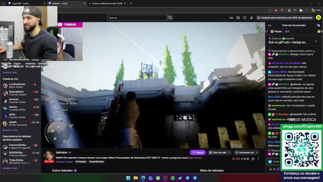Viewport: 323px width, 182px height.
Task: Click the Bits diamond icon in the Twitch header
Action: pos(251,18)
